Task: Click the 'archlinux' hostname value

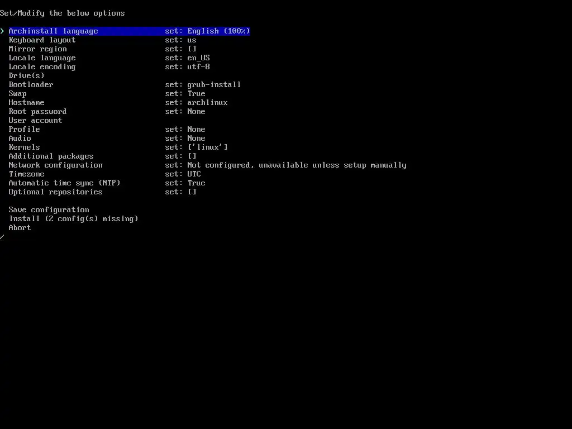Action: (x=207, y=103)
